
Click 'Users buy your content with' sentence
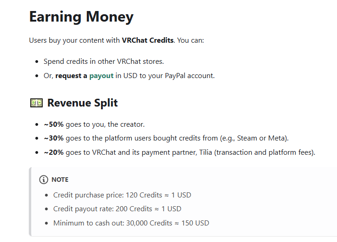click(x=74, y=40)
